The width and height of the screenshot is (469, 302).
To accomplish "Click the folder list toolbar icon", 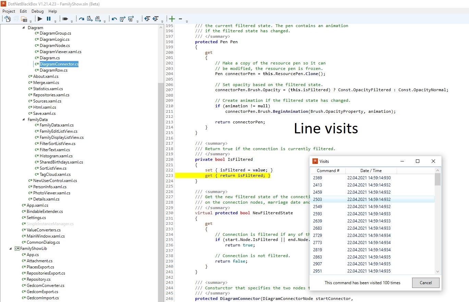I will [24, 19].
